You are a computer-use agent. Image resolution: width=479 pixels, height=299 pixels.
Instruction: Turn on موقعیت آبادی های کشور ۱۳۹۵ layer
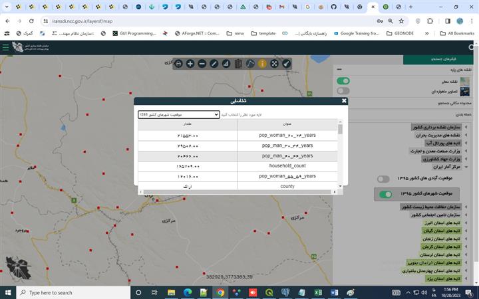coord(384,179)
